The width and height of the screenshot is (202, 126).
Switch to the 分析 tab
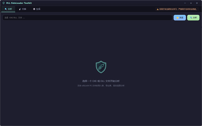tap(8, 9)
